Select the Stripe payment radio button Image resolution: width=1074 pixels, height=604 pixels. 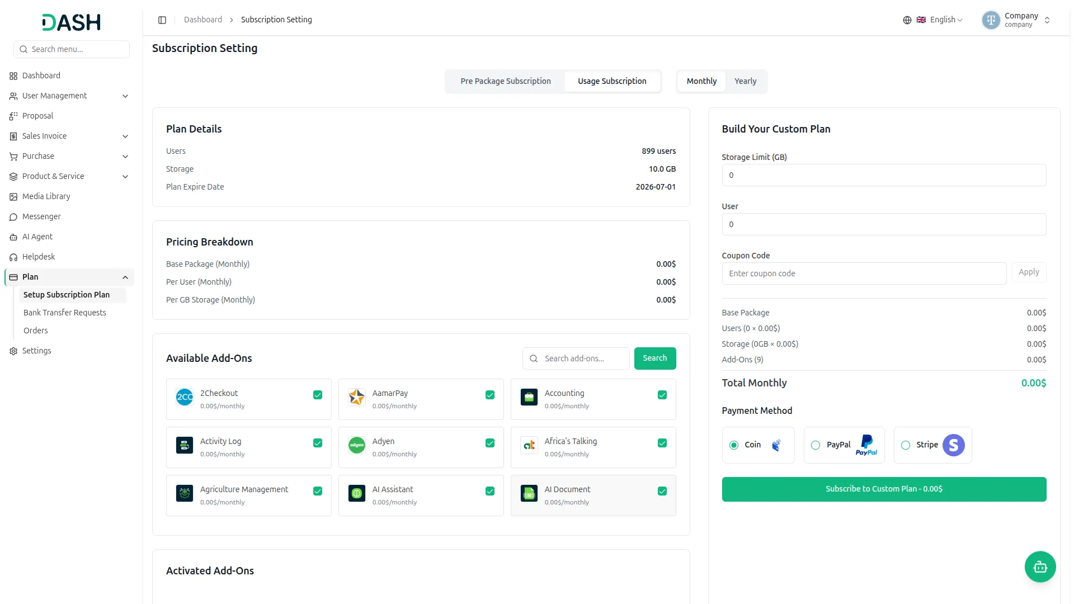coord(906,445)
